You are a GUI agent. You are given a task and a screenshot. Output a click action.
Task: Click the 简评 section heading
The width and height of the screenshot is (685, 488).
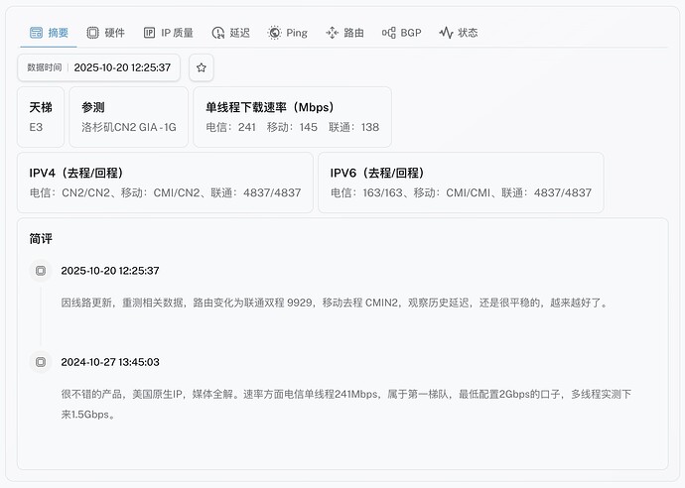(41, 239)
